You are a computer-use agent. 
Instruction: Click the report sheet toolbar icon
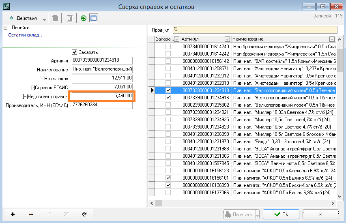(69, 18)
